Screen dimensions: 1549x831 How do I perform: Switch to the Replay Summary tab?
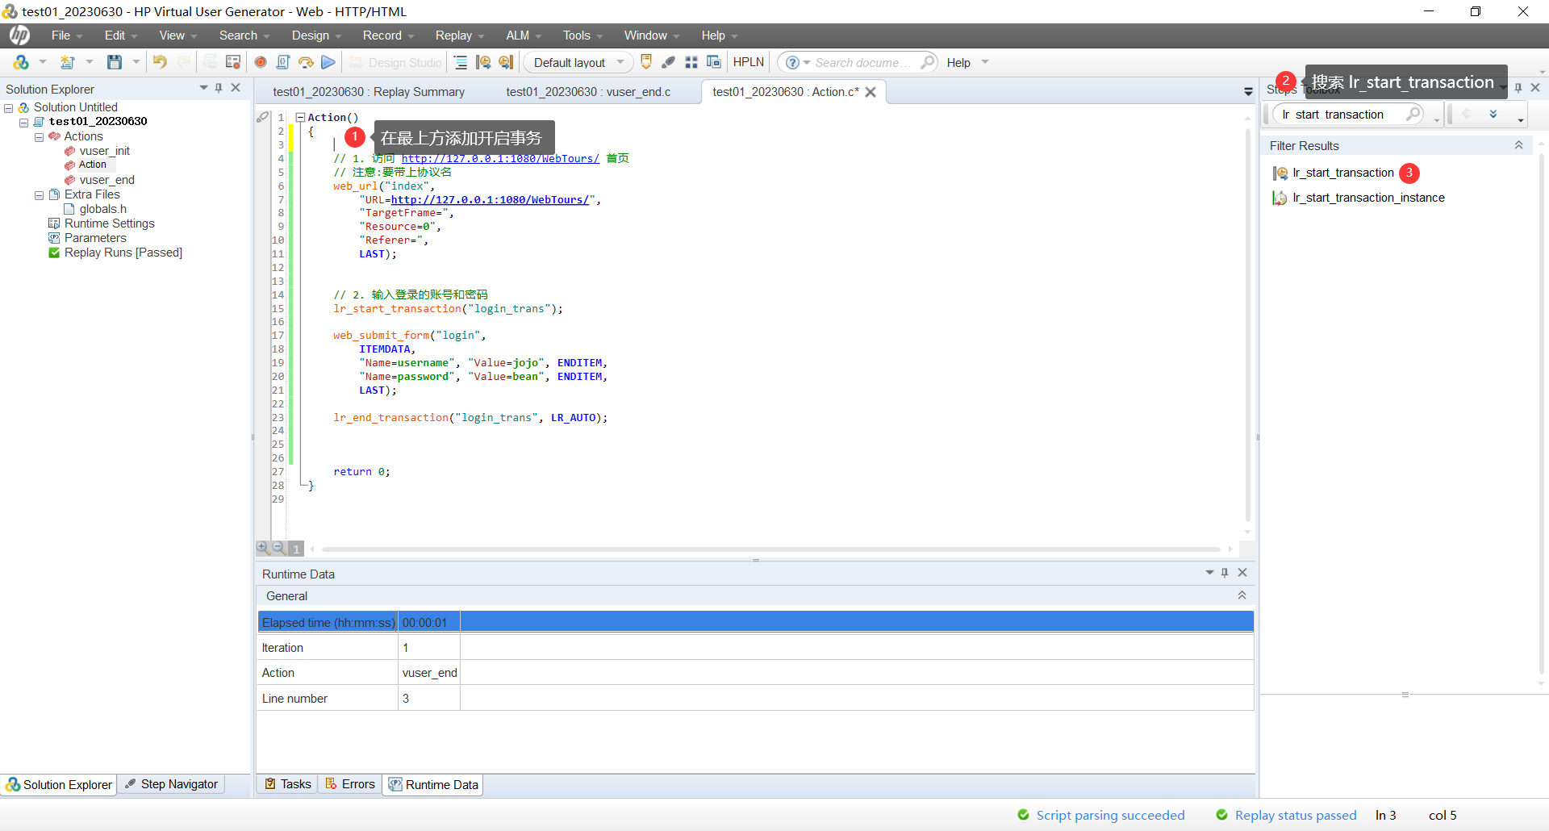pyautogui.click(x=369, y=92)
